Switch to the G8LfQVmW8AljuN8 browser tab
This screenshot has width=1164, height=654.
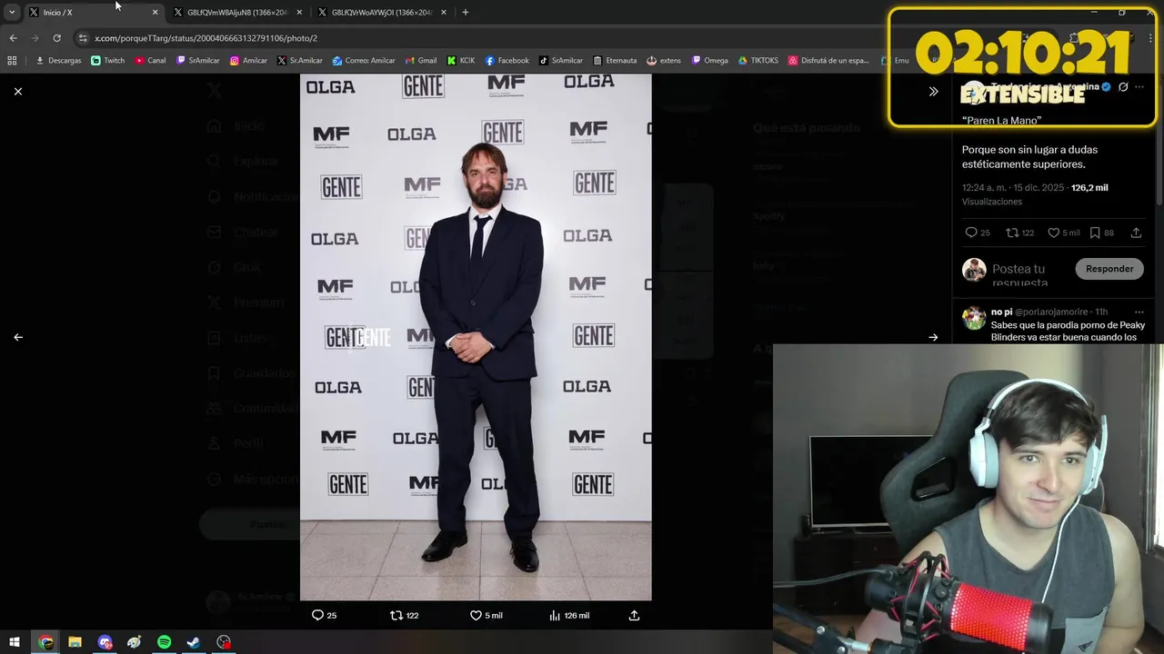(x=236, y=12)
